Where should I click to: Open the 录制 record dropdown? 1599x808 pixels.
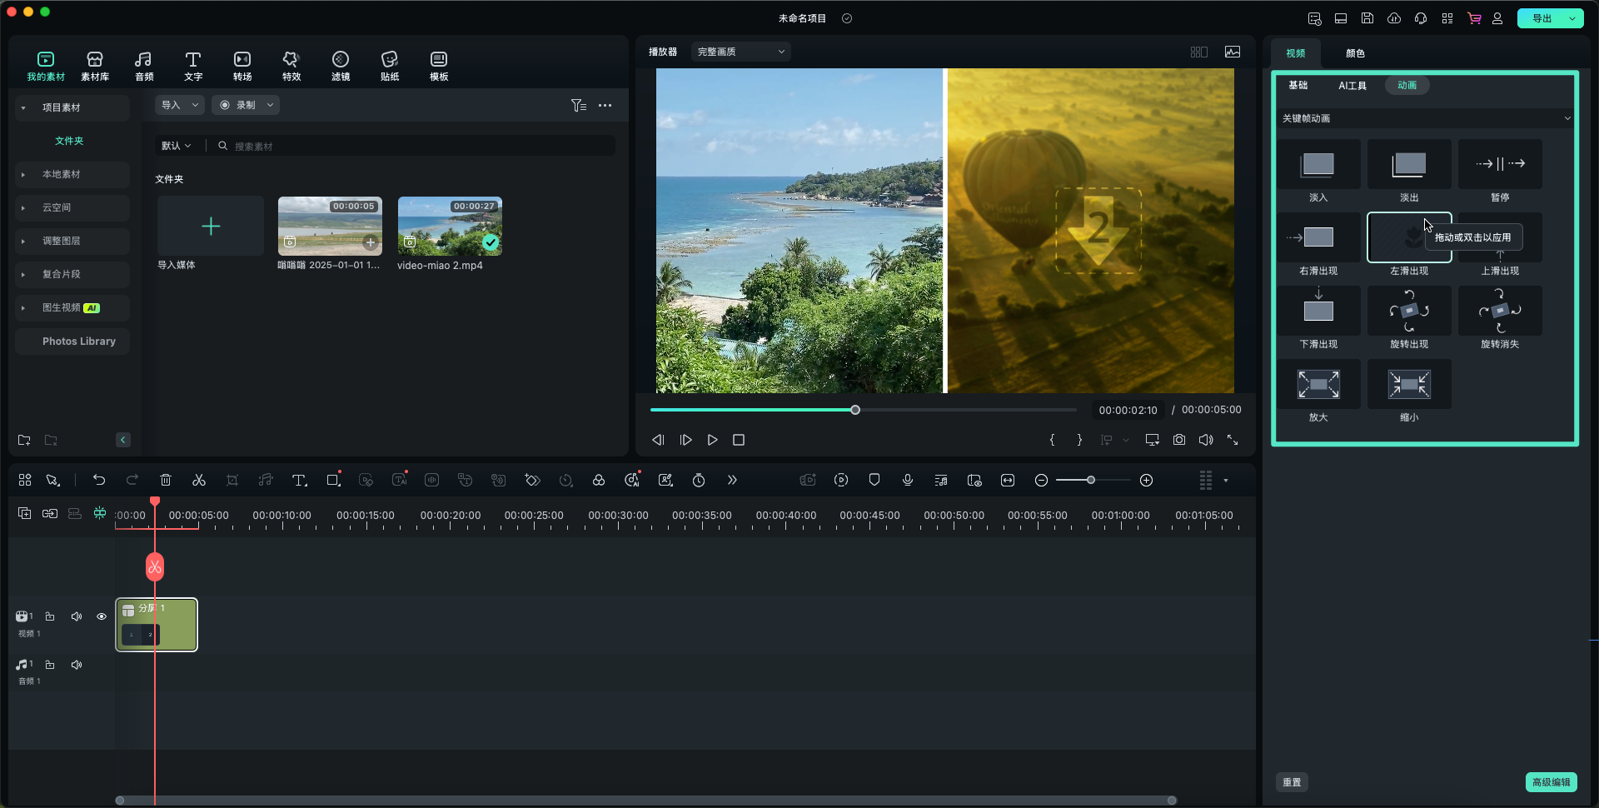246,105
